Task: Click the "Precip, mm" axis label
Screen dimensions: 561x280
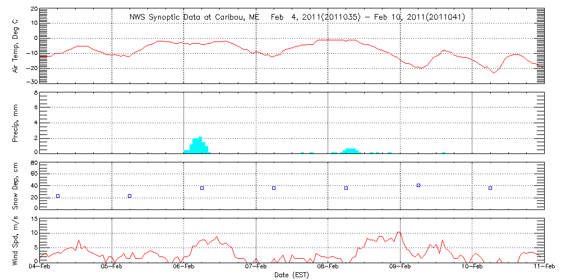Action: click(16, 122)
